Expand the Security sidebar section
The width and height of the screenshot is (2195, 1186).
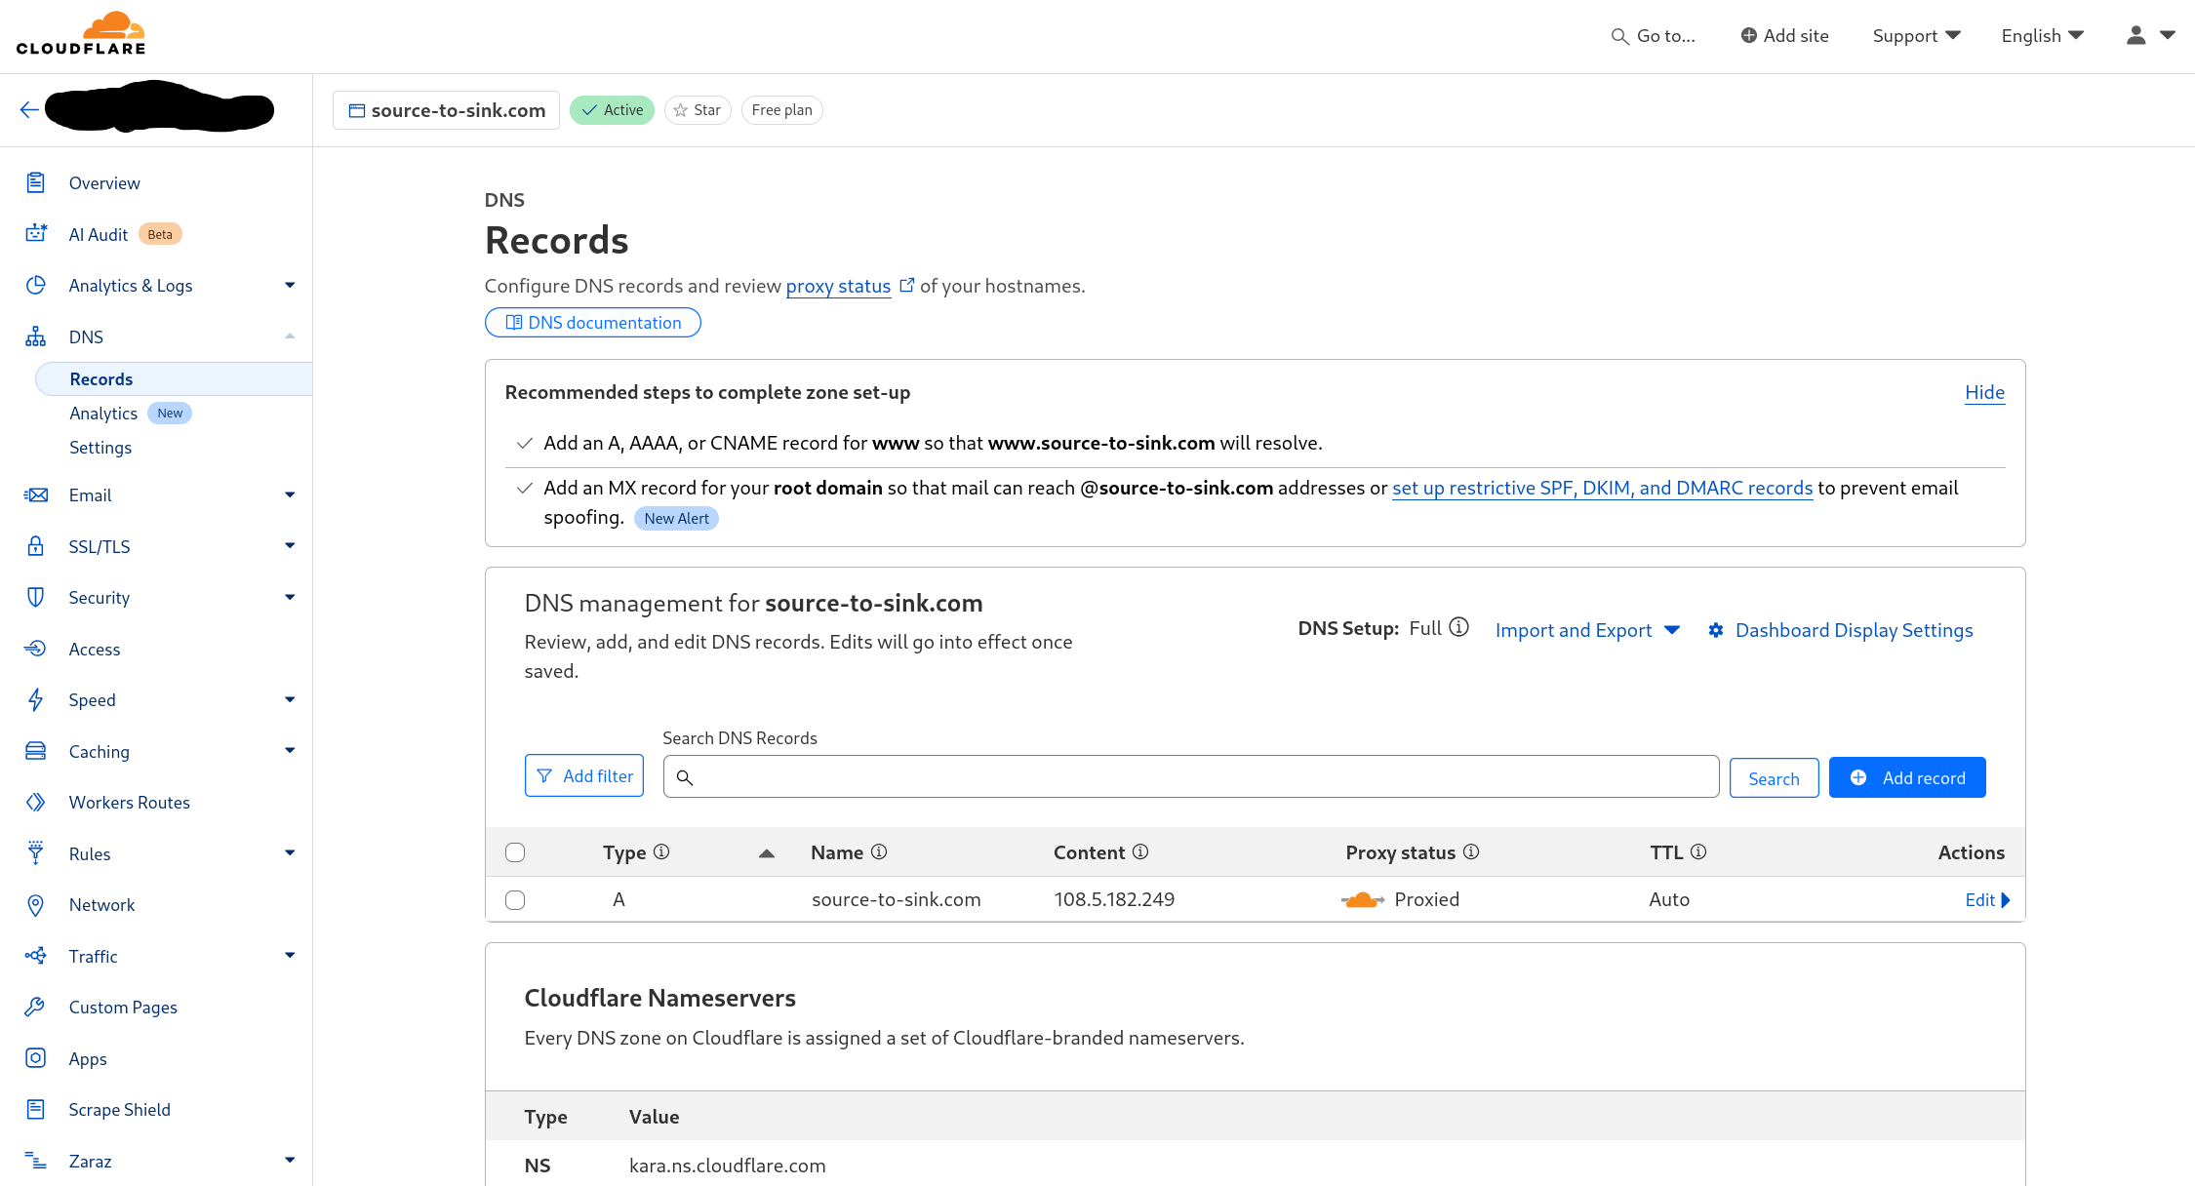(x=290, y=597)
